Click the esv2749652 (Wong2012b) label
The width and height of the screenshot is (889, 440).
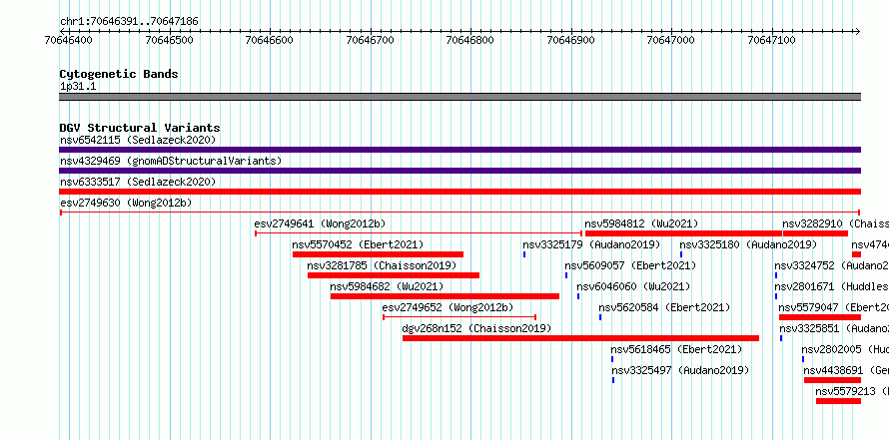click(447, 307)
